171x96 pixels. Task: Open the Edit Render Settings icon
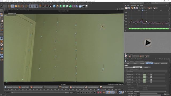50,6
